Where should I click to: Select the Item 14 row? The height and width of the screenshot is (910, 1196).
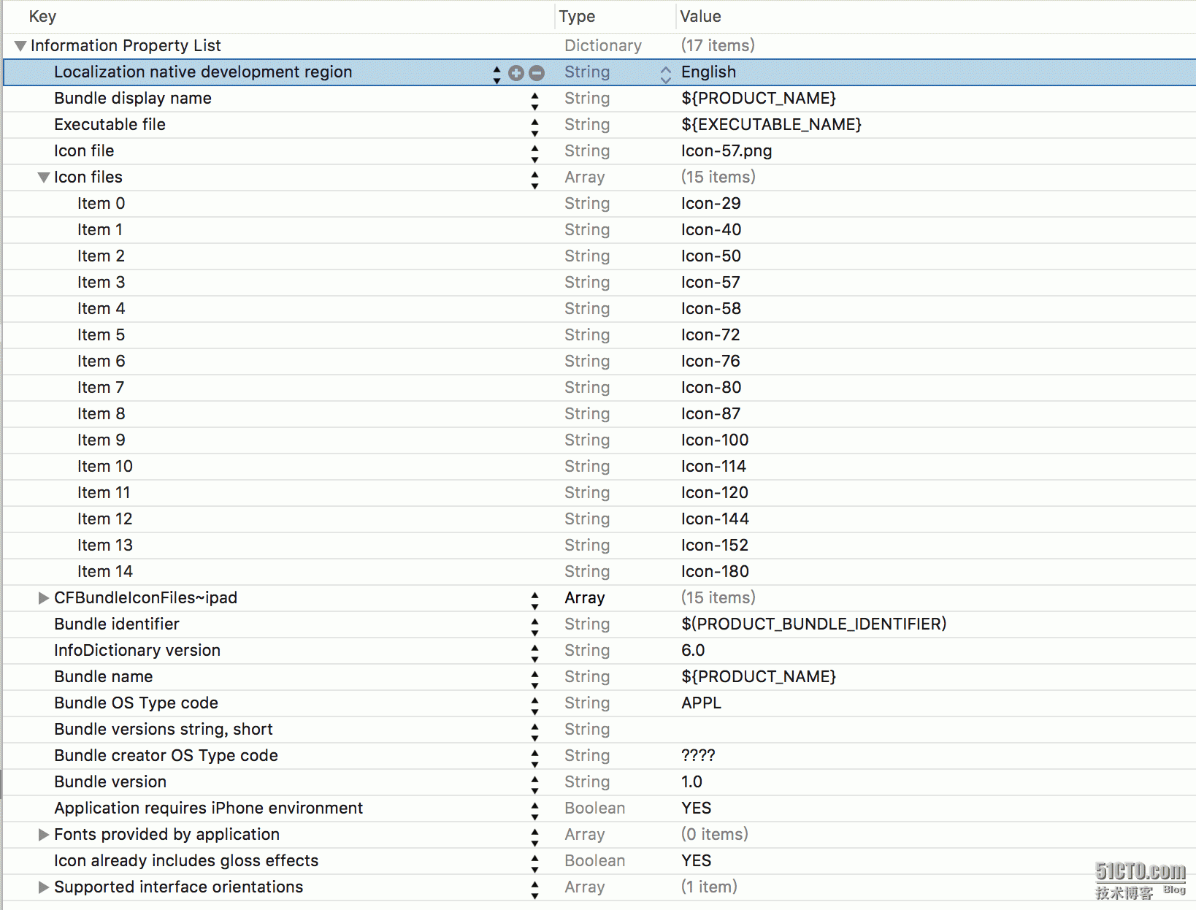[x=599, y=572]
